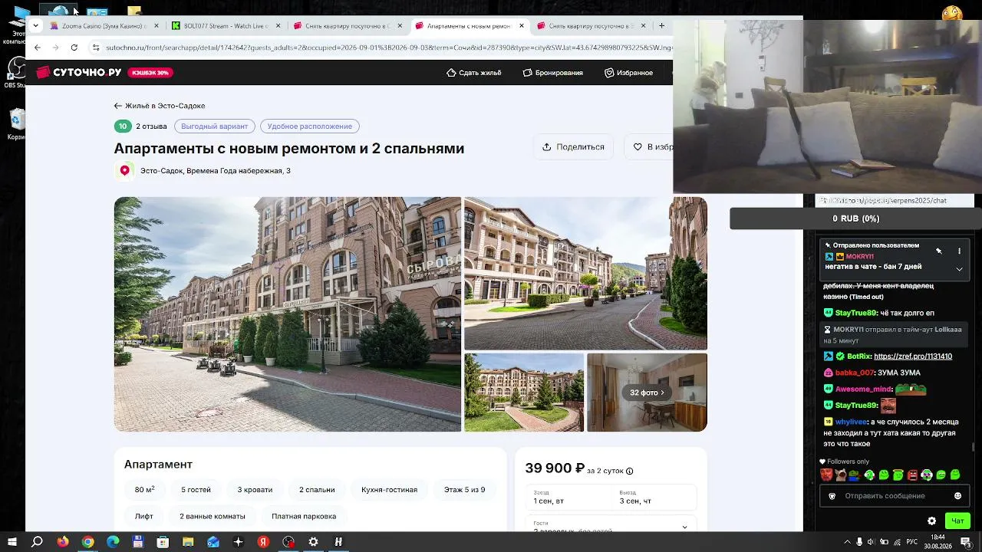The width and height of the screenshot is (982, 552).
Task: Open the Windows Start menu
Action: click(12, 542)
